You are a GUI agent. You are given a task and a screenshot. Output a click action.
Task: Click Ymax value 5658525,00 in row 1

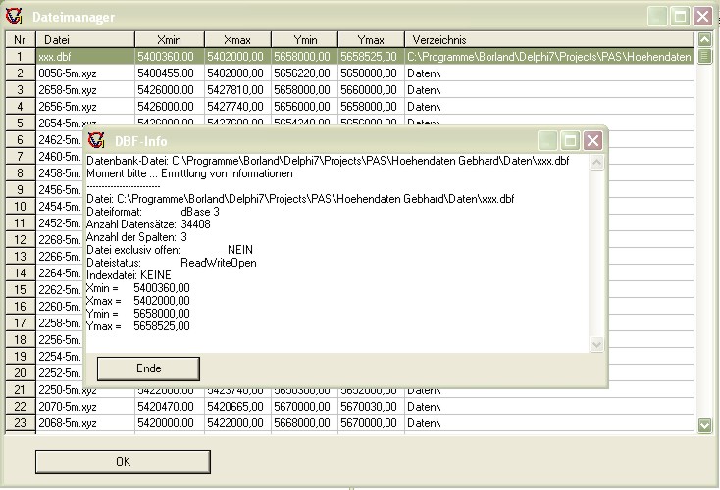[x=371, y=57]
